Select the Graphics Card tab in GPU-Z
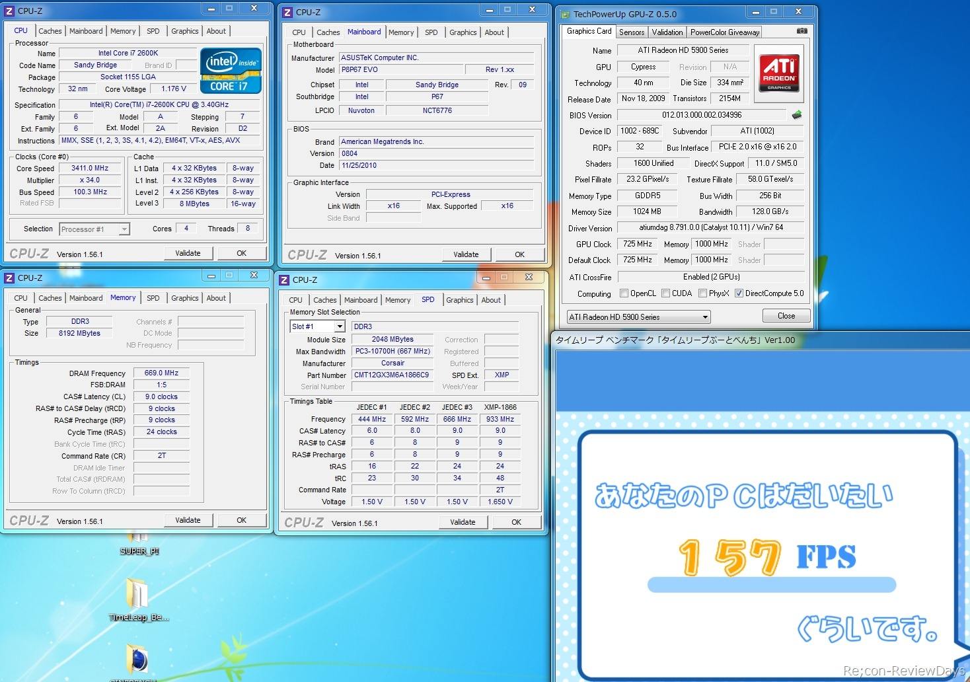The image size is (970, 682). [589, 31]
